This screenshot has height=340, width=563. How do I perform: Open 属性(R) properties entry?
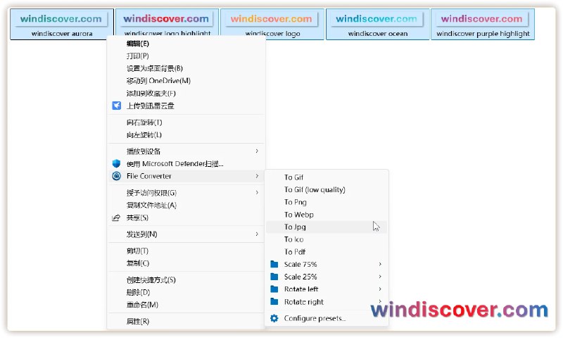point(186,321)
